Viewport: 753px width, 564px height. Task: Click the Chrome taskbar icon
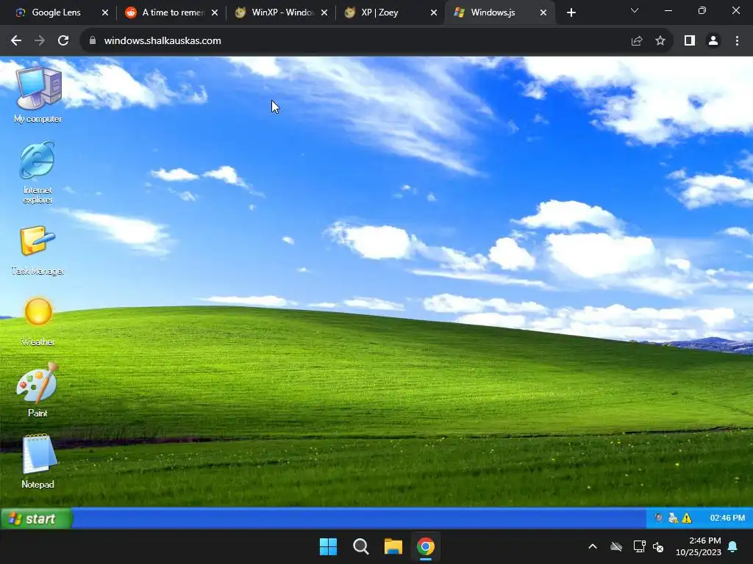point(426,546)
